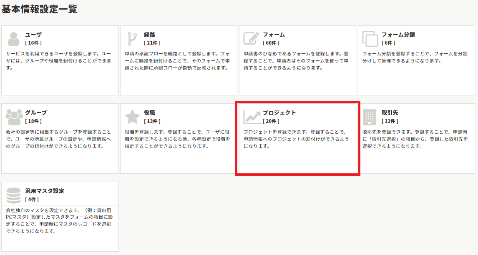The width and height of the screenshot is (478, 255).
Task: Open the 取引先 title link
Action: coord(390,112)
